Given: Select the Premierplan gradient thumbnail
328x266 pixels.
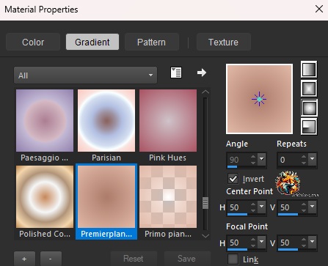Looking at the screenshot, I should pos(106,196).
